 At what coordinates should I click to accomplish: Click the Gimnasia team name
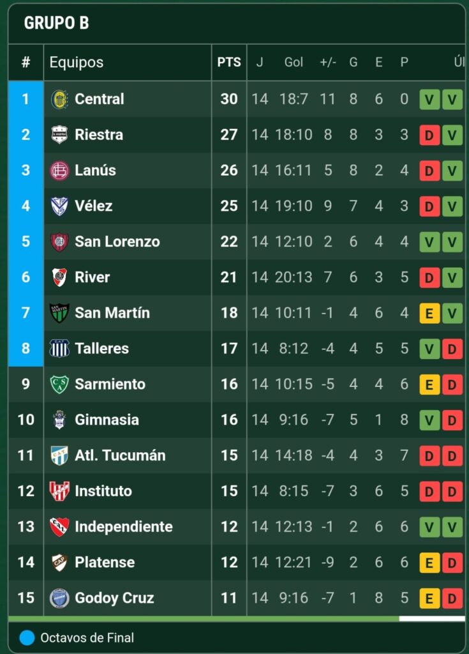pyautogui.click(x=106, y=420)
